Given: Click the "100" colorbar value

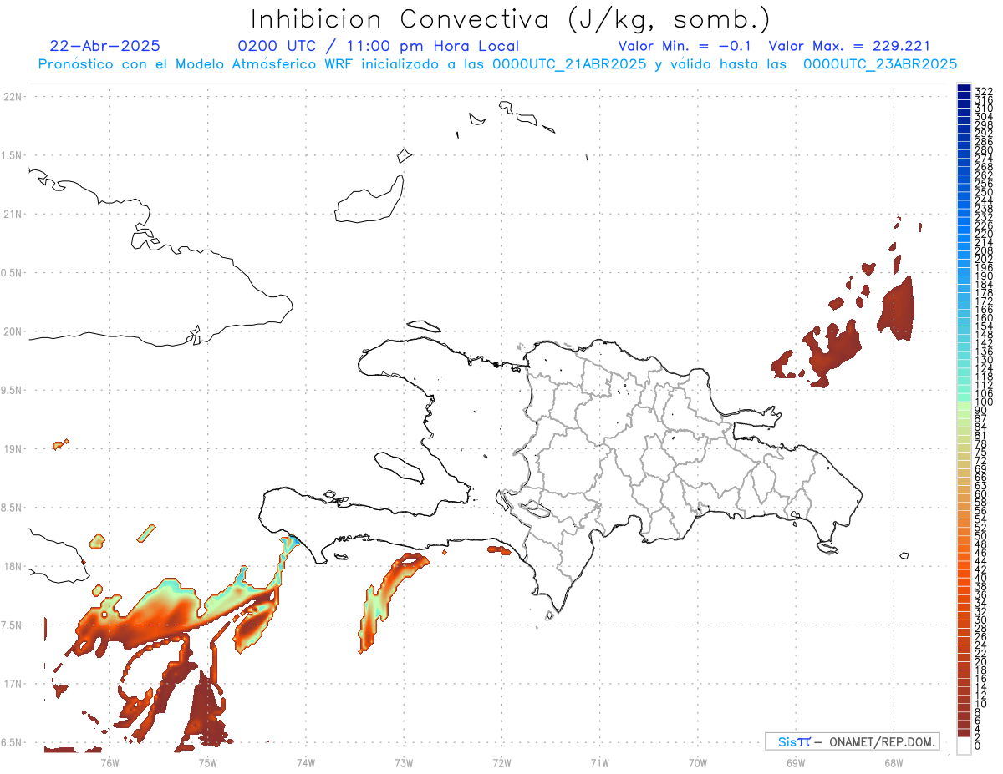Looking at the screenshot, I should [983, 402].
